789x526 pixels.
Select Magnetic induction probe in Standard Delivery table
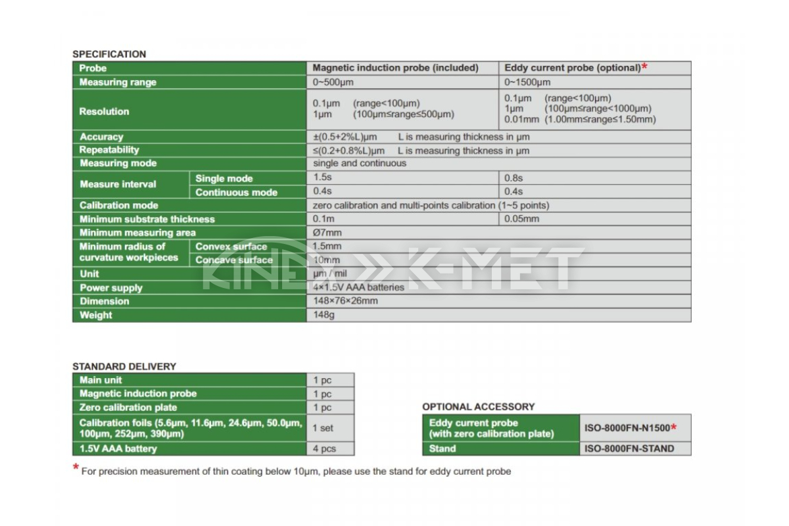pos(189,394)
